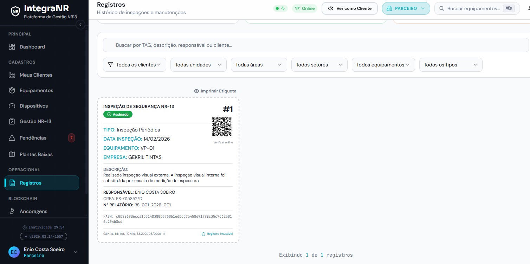Click the Pendências warning triangle icon

point(12,138)
